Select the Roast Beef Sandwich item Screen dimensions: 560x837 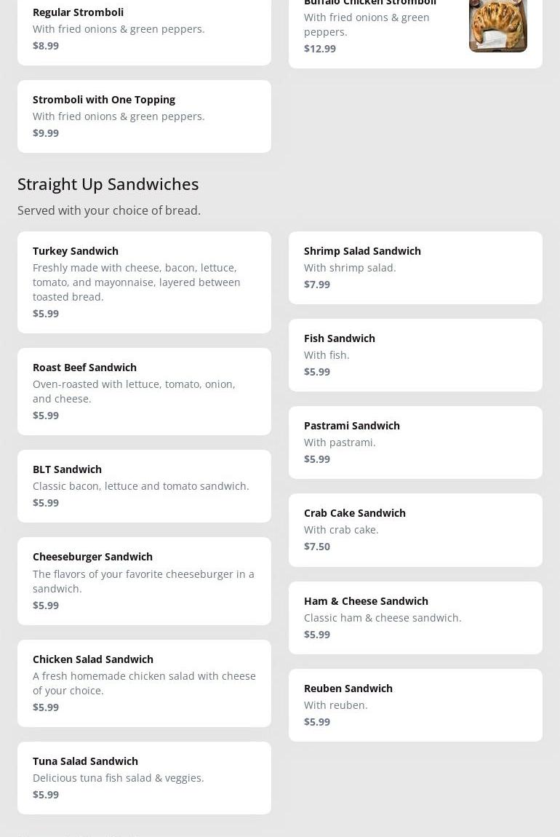point(144,392)
